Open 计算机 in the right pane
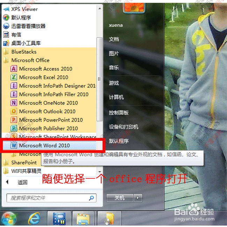227x227 pixels. [x=116, y=97]
